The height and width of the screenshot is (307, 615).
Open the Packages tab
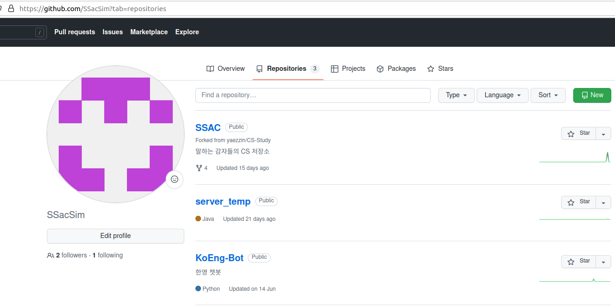click(396, 69)
